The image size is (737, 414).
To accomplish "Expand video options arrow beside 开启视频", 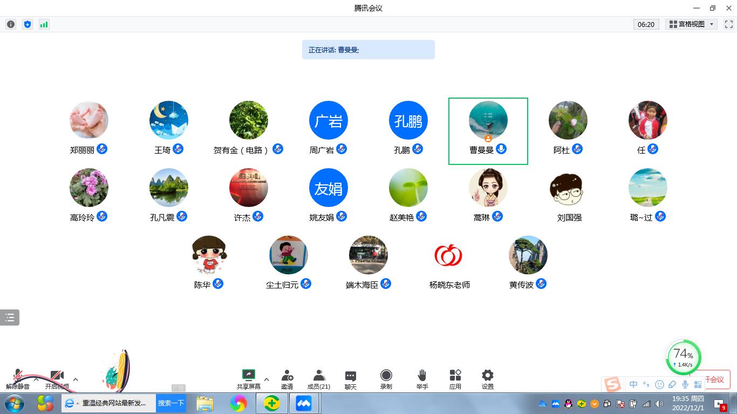I will (76, 379).
